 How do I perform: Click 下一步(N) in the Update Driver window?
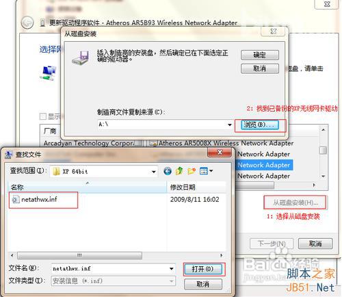pyautogui.click(x=272, y=244)
